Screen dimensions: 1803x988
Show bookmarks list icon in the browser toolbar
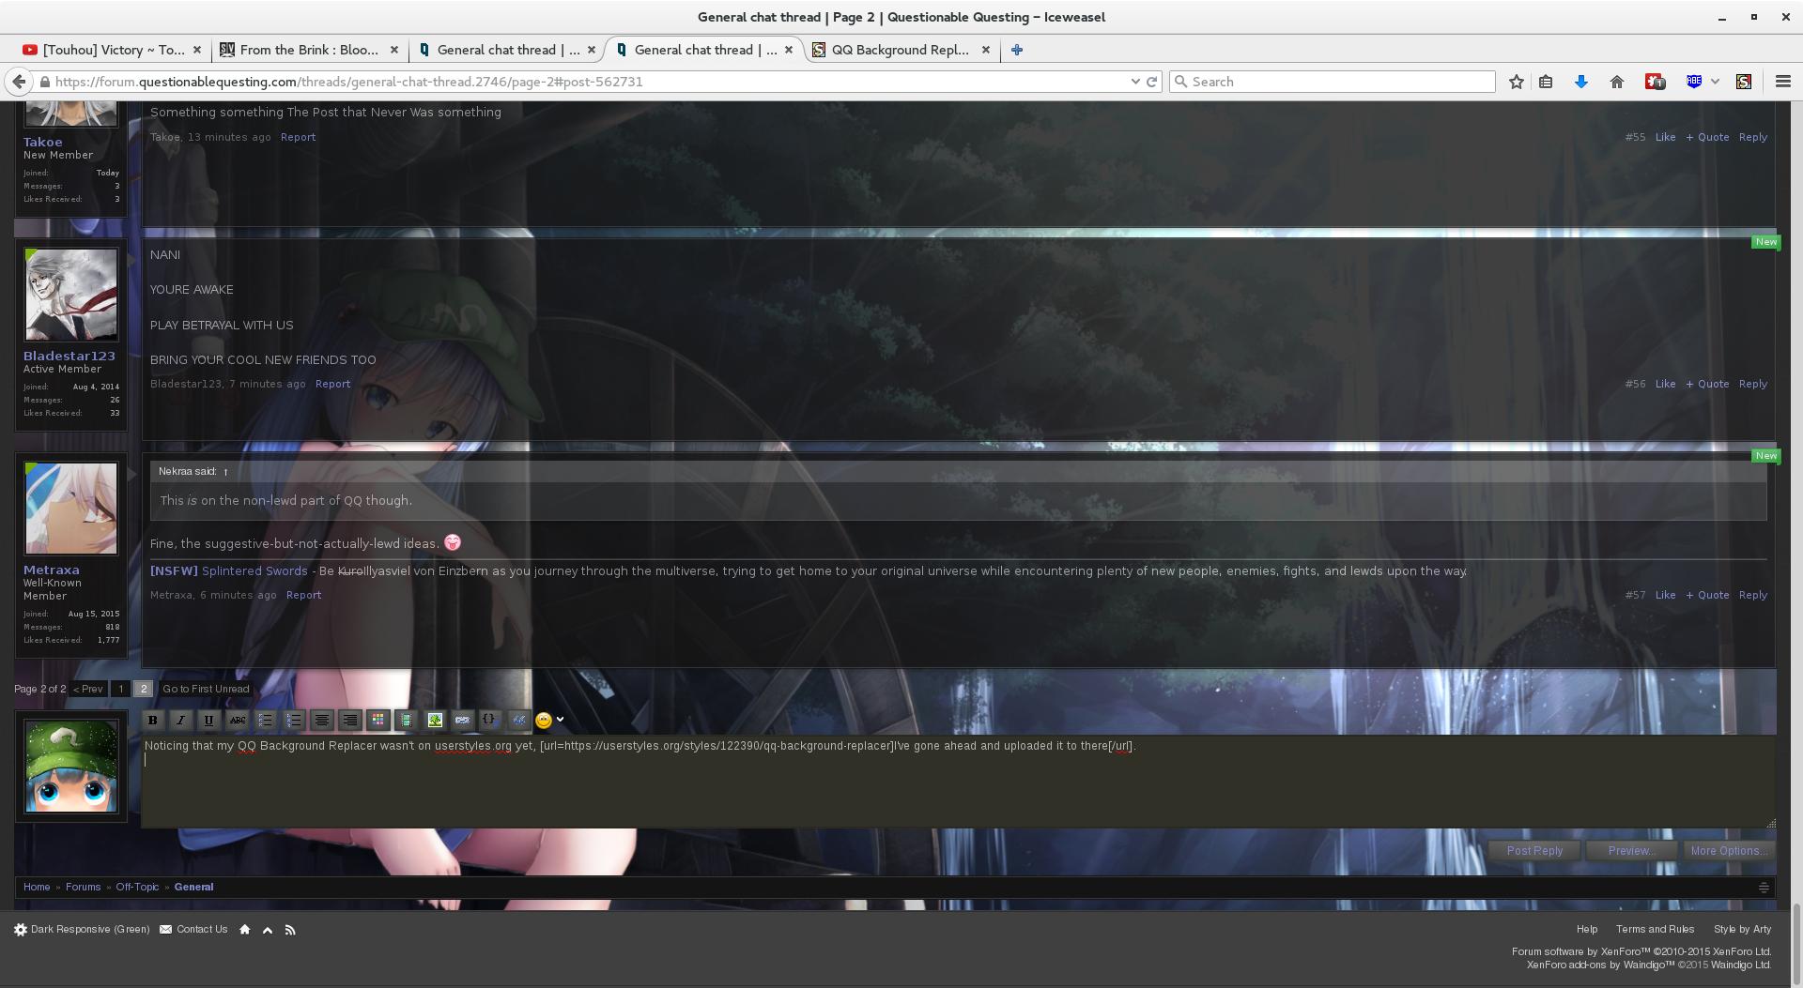(x=1546, y=82)
